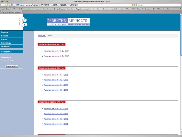Reload the page with the refresh button
Viewport: 182px width, 137px height.
(10, 5)
